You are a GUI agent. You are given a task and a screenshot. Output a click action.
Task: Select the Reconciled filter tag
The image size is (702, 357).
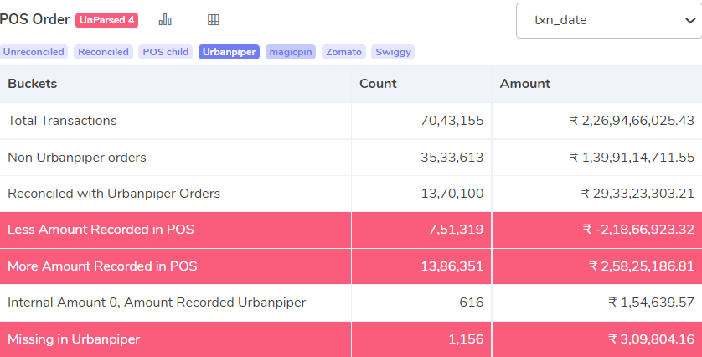[x=103, y=52]
